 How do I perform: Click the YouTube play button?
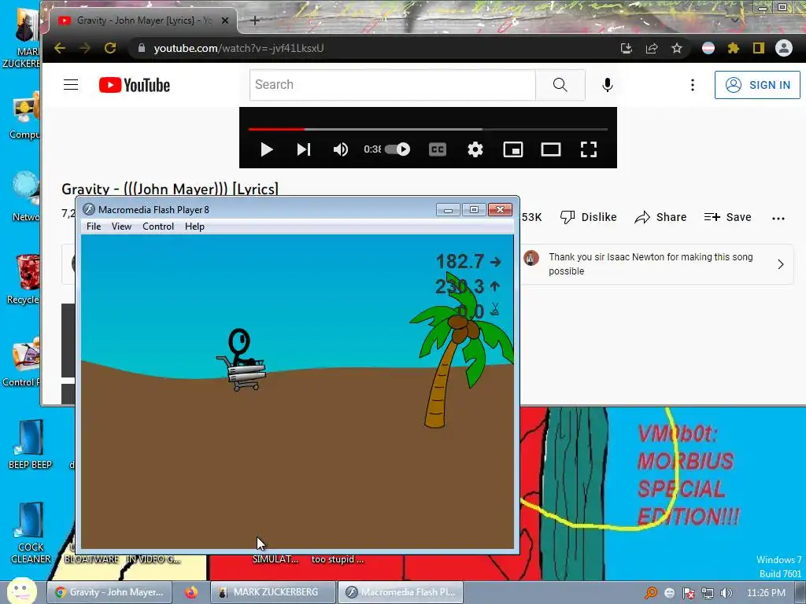[x=266, y=149]
